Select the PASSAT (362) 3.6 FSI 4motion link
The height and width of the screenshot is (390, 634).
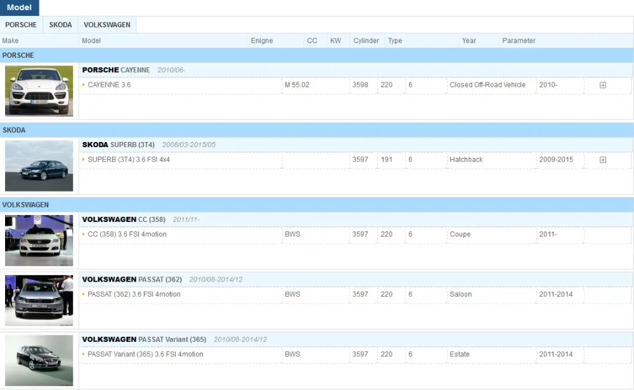(134, 294)
